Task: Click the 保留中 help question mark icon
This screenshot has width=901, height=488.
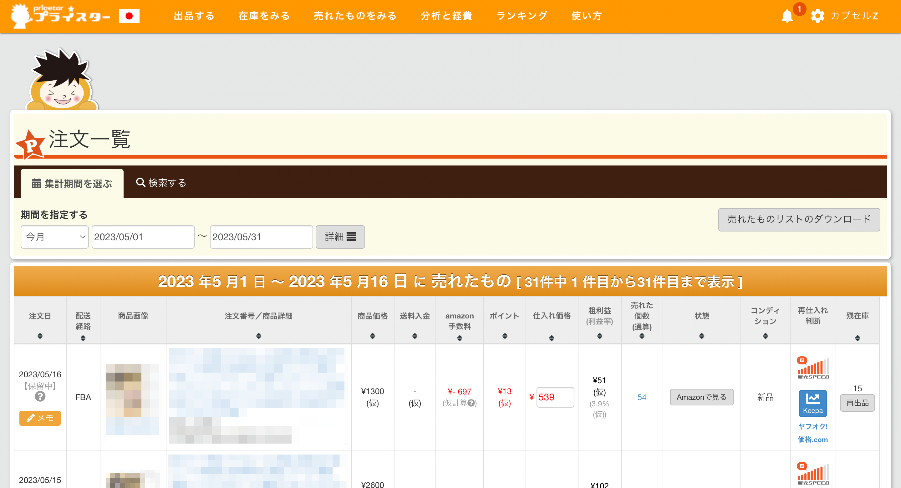Action: [40, 396]
